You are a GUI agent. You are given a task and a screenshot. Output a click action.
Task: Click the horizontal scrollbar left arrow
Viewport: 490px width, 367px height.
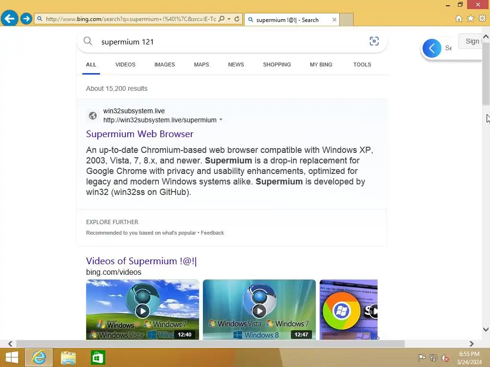[11, 344]
